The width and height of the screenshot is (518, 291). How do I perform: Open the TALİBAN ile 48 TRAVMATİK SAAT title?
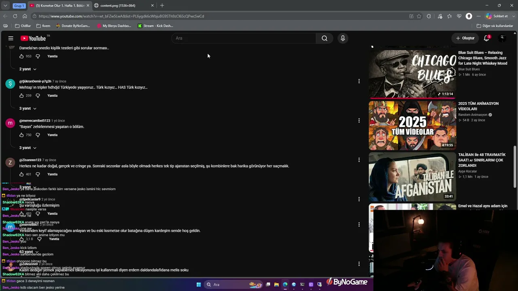(x=482, y=160)
